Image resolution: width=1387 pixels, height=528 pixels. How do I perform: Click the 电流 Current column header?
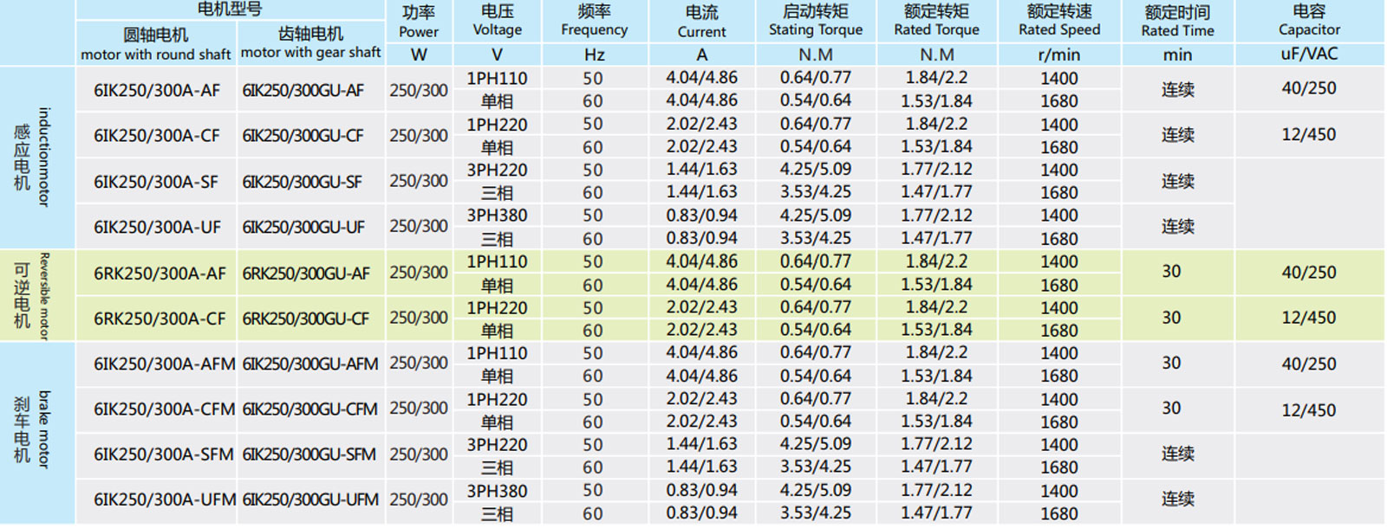pyautogui.click(x=701, y=22)
